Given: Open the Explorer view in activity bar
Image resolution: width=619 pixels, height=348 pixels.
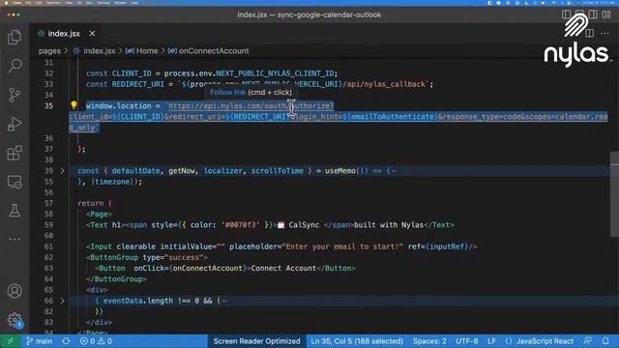Looking at the screenshot, I should pos(15,37).
